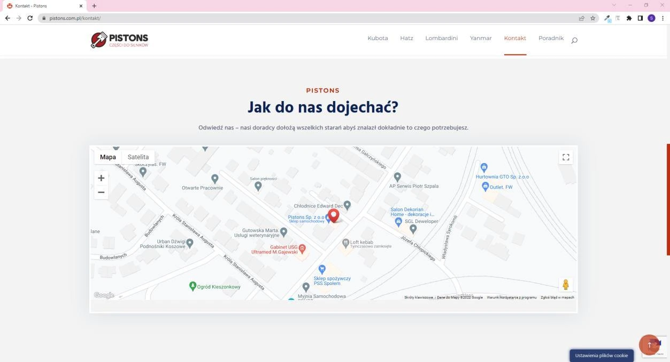Select the Outlet. FW shop marker
The width and height of the screenshot is (670, 362).
pyautogui.click(x=486, y=187)
